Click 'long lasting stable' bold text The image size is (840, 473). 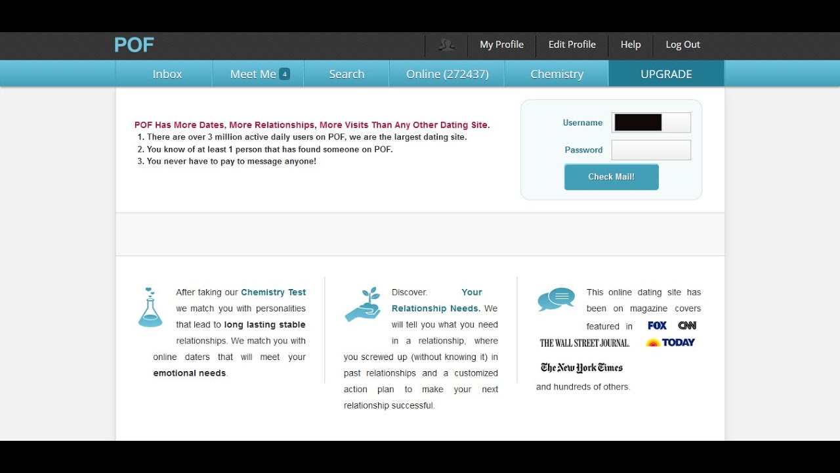coord(264,325)
